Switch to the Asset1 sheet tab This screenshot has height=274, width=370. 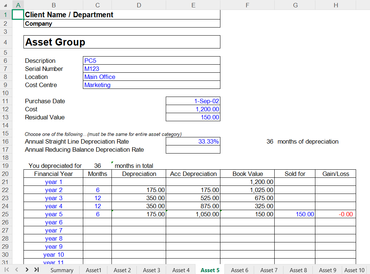[x=94, y=270]
